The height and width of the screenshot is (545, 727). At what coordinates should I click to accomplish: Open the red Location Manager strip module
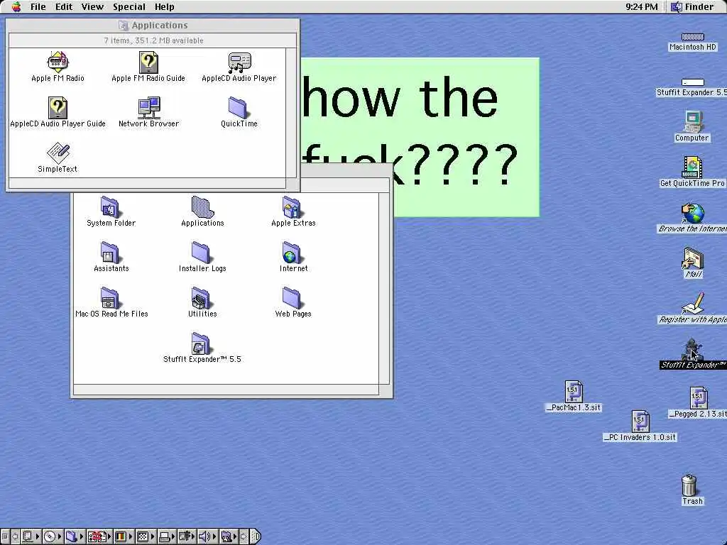tap(99, 536)
